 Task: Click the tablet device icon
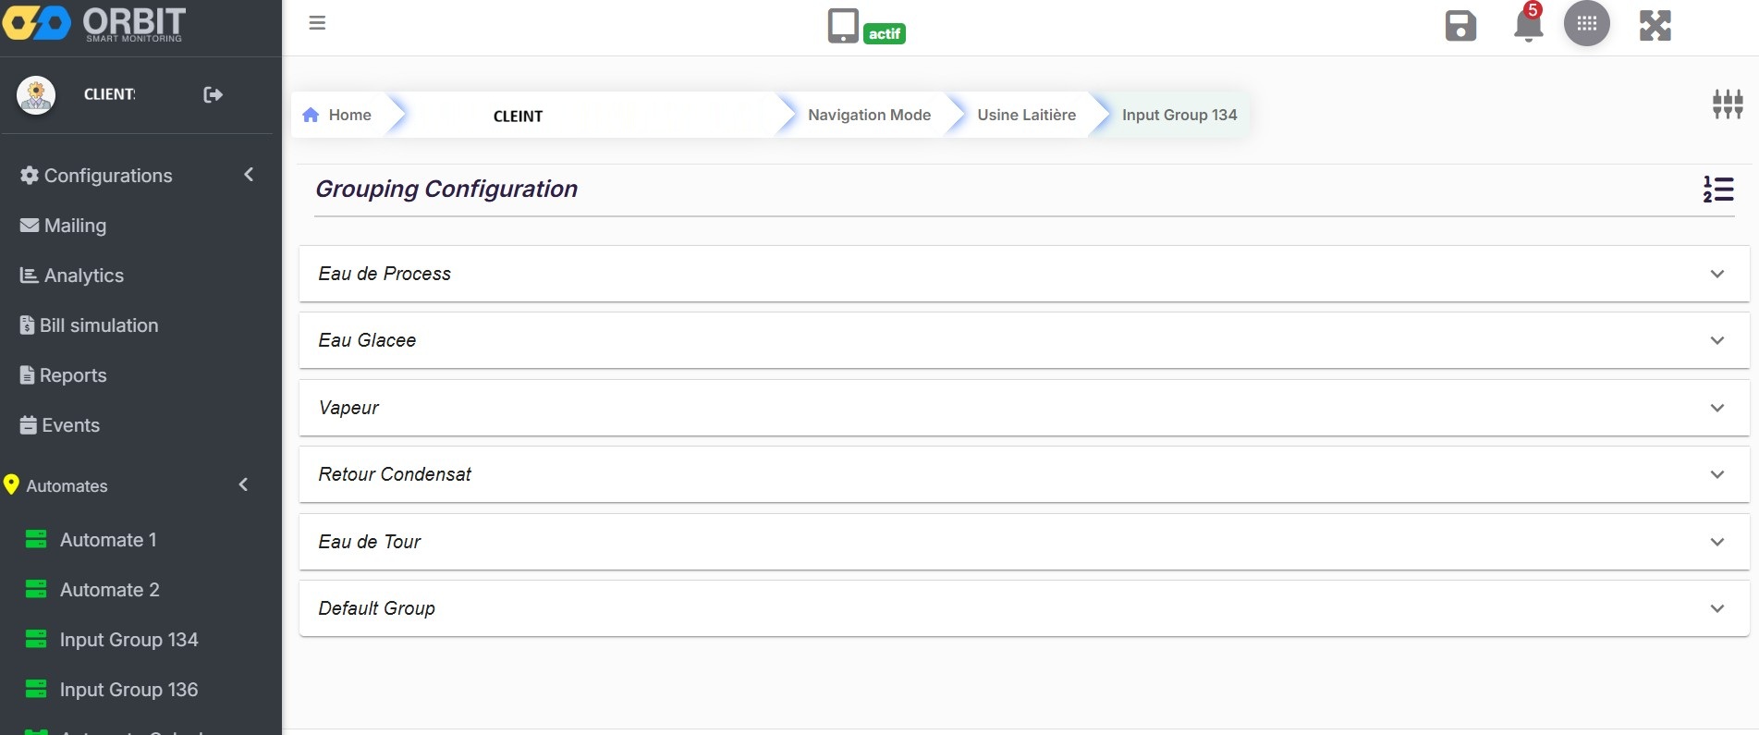[843, 26]
